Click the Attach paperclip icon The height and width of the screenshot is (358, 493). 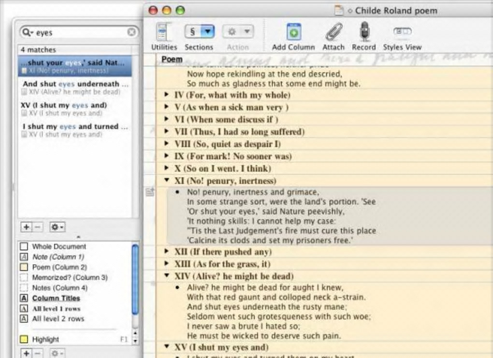333,32
